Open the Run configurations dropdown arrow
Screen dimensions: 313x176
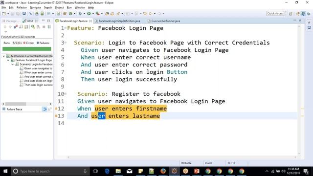[x=93, y=13]
